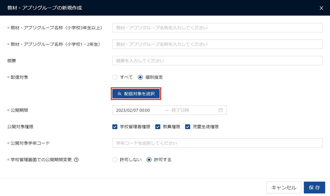Viewport: 330px width, 196px height.
Task: Uncheck 児童生徒権限 checkbox
Action: coord(188,127)
